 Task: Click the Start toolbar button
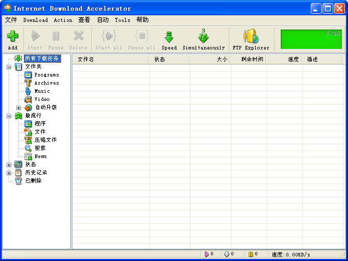(x=35, y=40)
